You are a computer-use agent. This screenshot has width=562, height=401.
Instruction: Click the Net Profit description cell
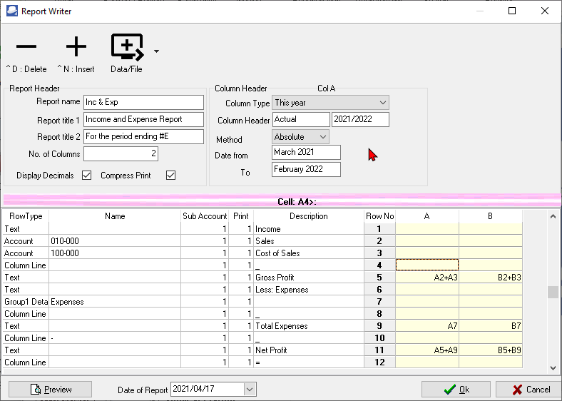[x=309, y=350]
